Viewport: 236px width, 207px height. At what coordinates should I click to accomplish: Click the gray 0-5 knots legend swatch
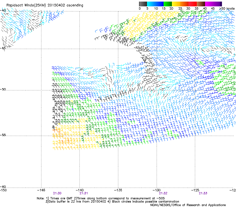[x=143, y=4]
